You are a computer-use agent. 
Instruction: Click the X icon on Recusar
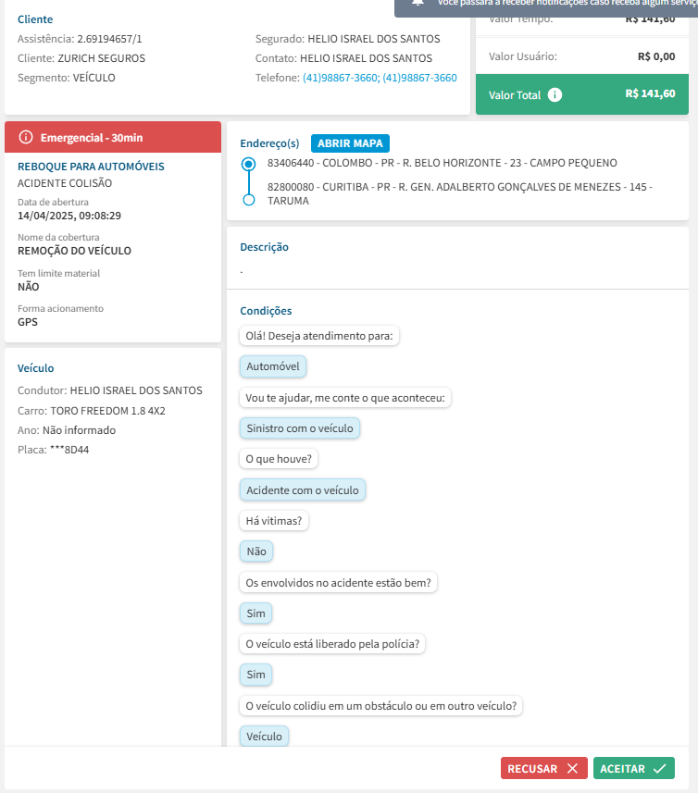pyautogui.click(x=572, y=769)
